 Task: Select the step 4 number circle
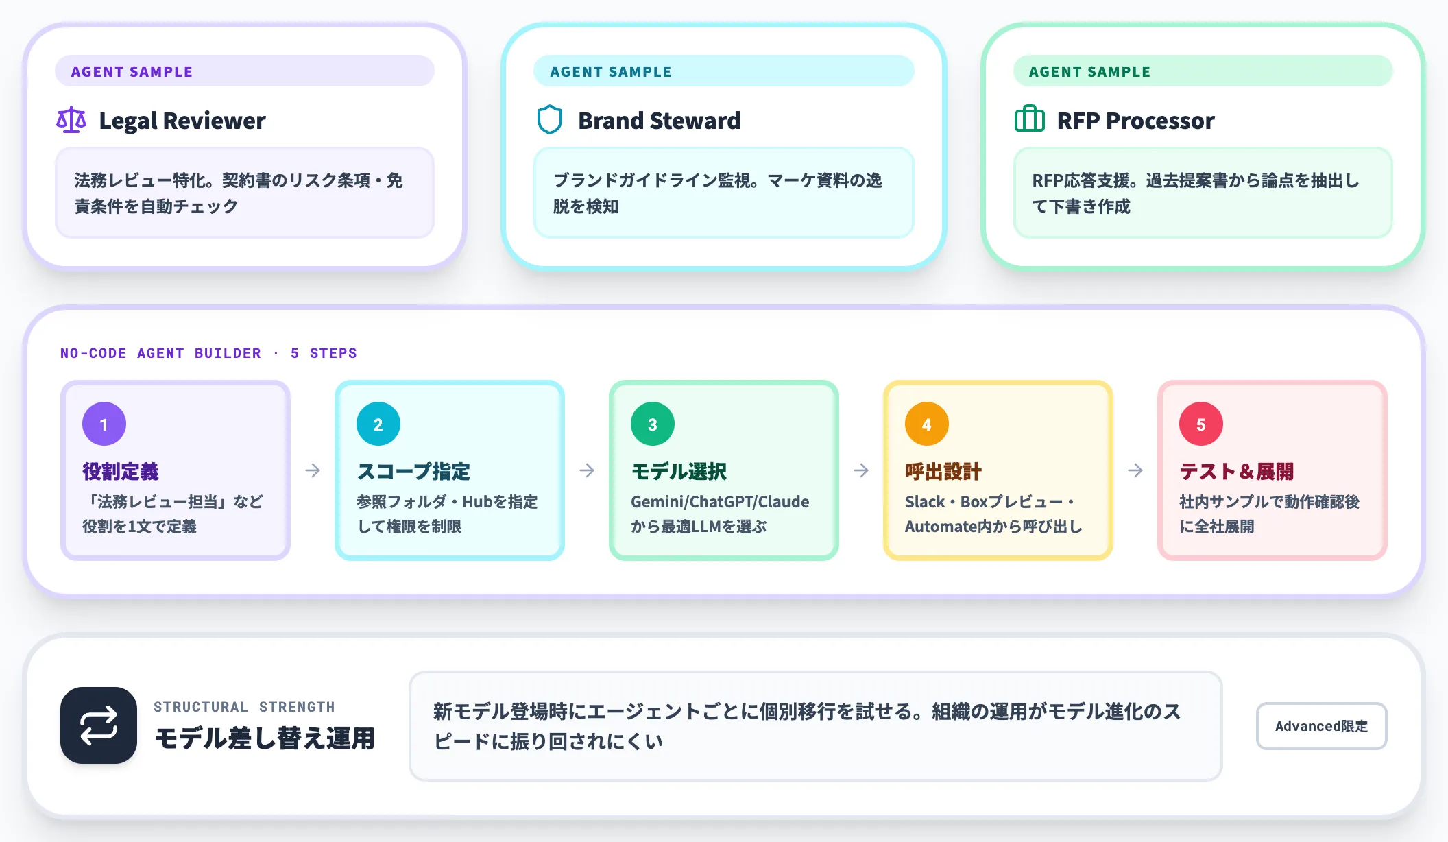point(927,424)
